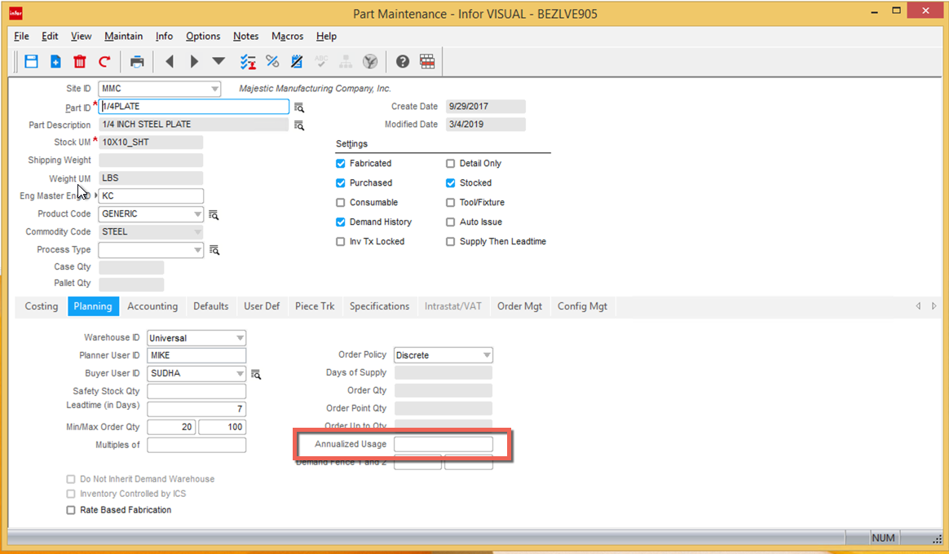Navigate to the previous part

pyautogui.click(x=170, y=61)
